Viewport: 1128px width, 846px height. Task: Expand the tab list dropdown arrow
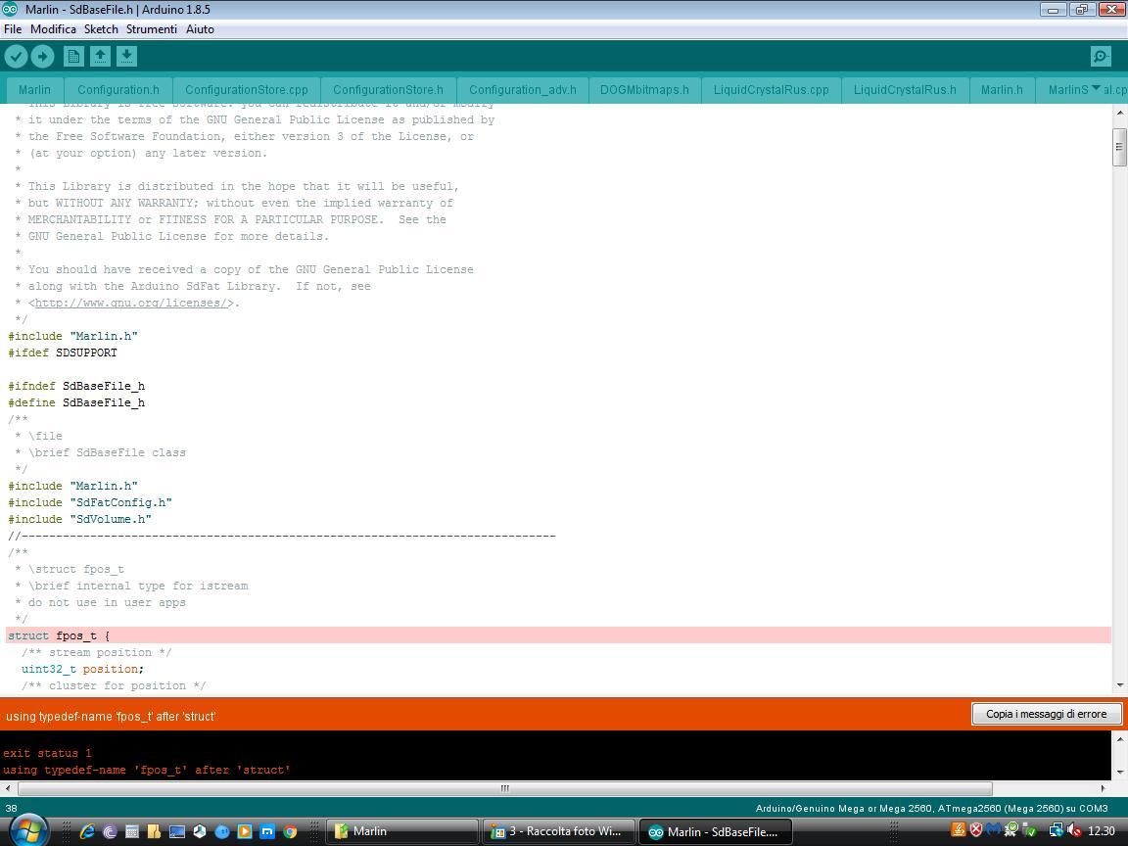(1096, 89)
